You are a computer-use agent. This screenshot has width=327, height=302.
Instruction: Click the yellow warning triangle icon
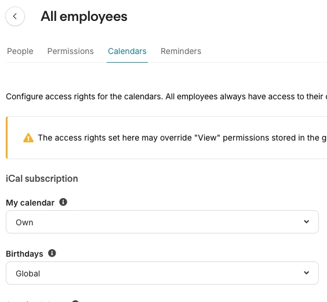tap(28, 138)
